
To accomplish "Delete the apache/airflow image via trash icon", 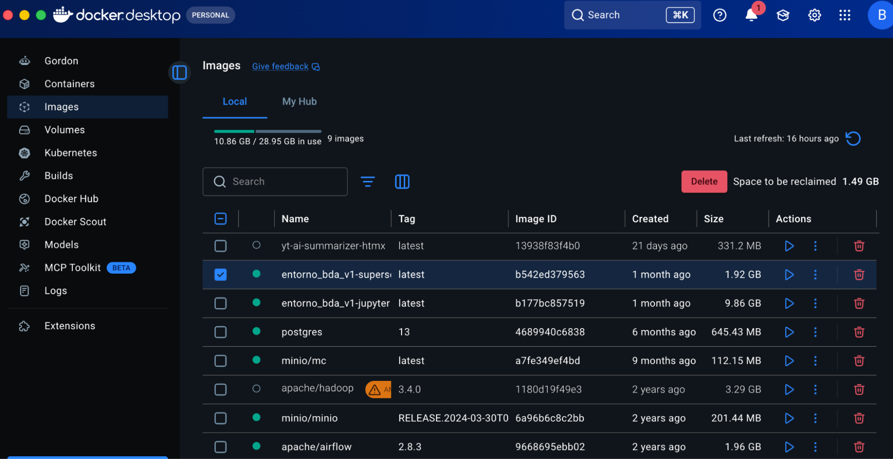I will coord(859,447).
